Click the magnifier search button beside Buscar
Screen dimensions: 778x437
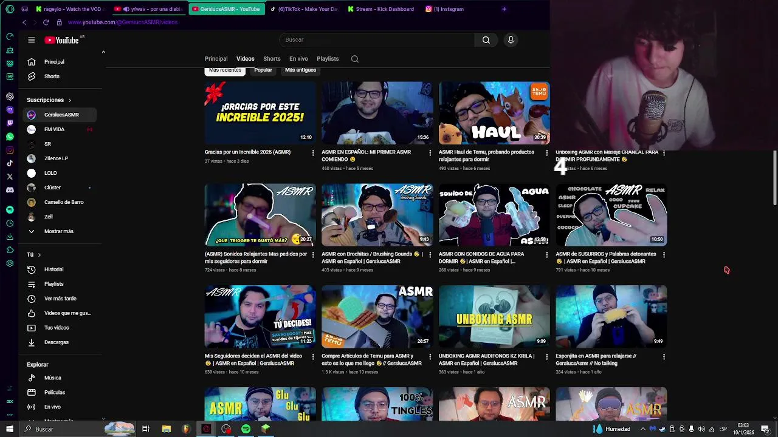(x=486, y=40)
